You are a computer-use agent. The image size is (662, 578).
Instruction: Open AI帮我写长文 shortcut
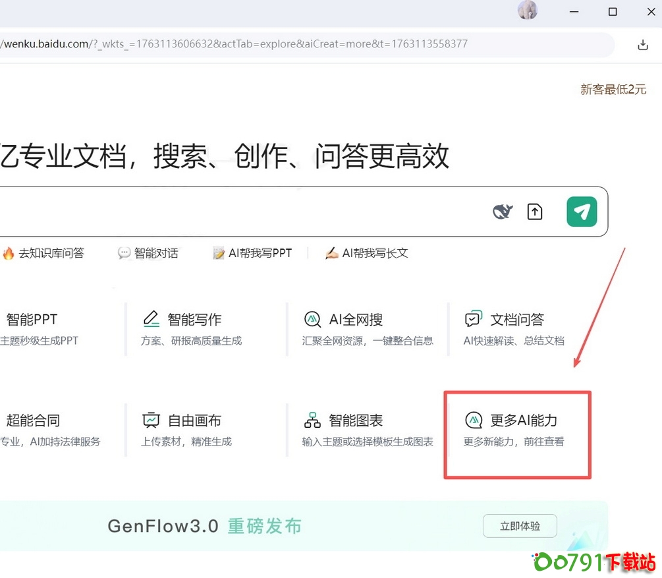coord(366,252)
